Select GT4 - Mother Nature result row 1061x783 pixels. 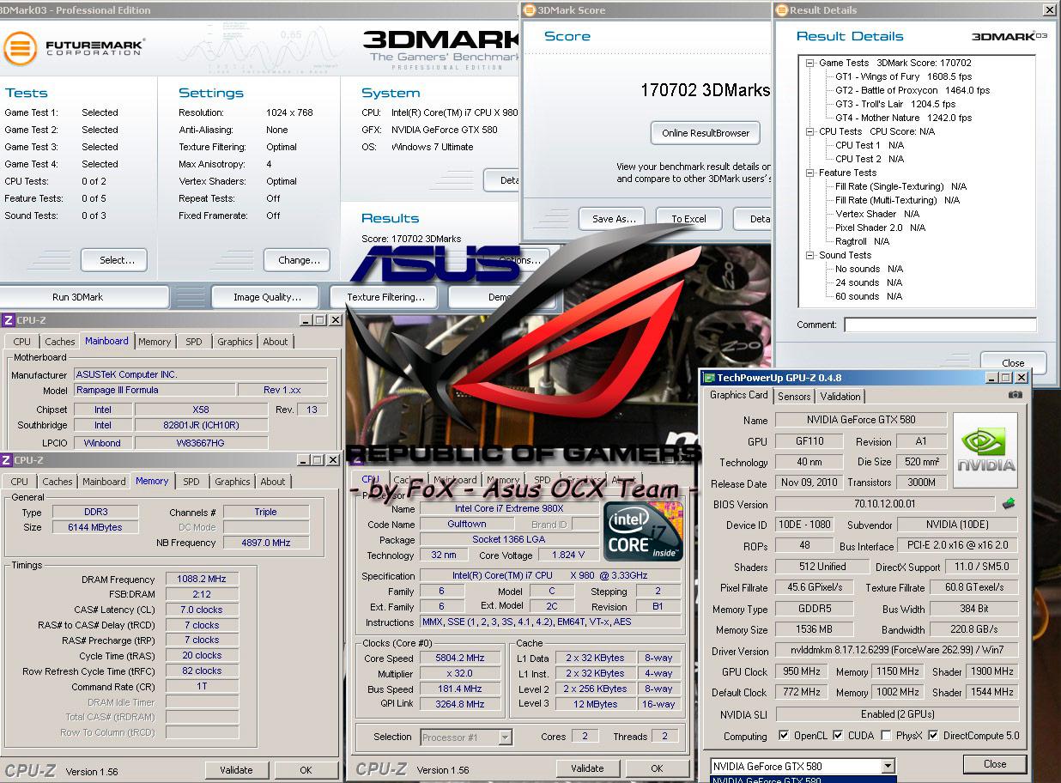[x=903, y=118]
